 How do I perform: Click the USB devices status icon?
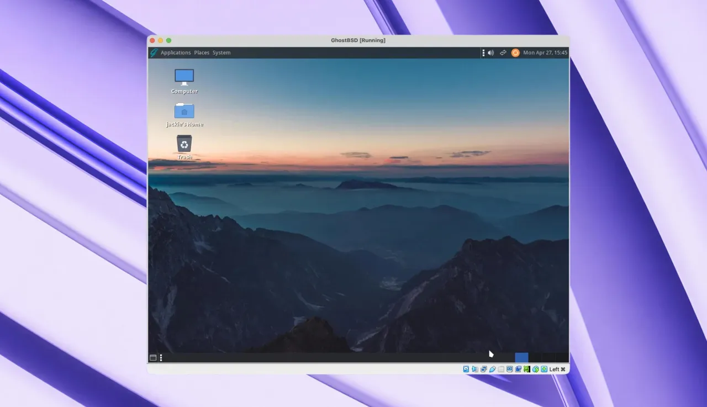point(492,369)
